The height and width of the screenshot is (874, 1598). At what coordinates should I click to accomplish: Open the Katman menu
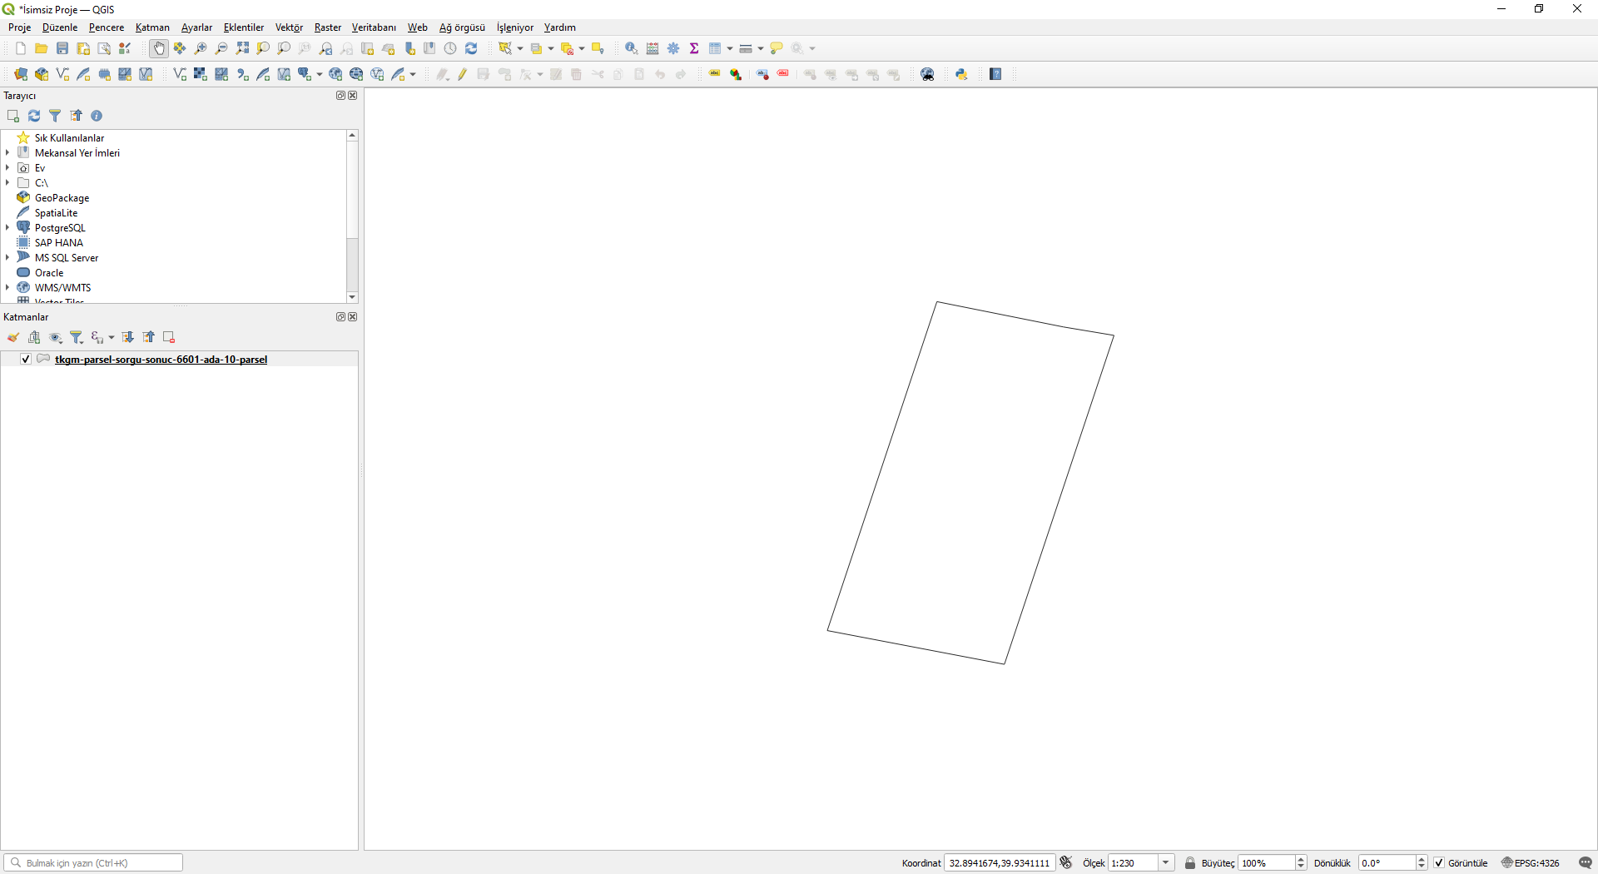point(152,27)
